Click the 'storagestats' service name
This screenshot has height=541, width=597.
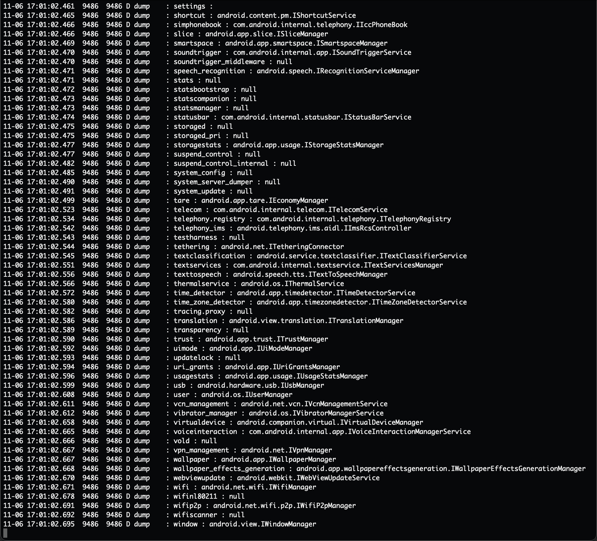pyautogui.click(x=197, y=145)
